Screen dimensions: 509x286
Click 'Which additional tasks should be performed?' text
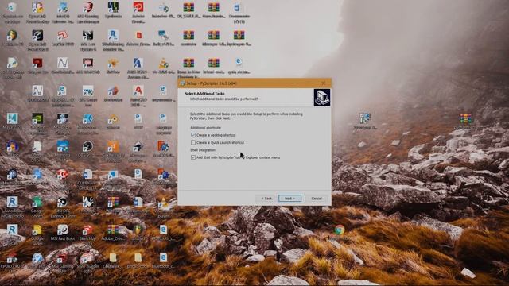tap(224, 99)
